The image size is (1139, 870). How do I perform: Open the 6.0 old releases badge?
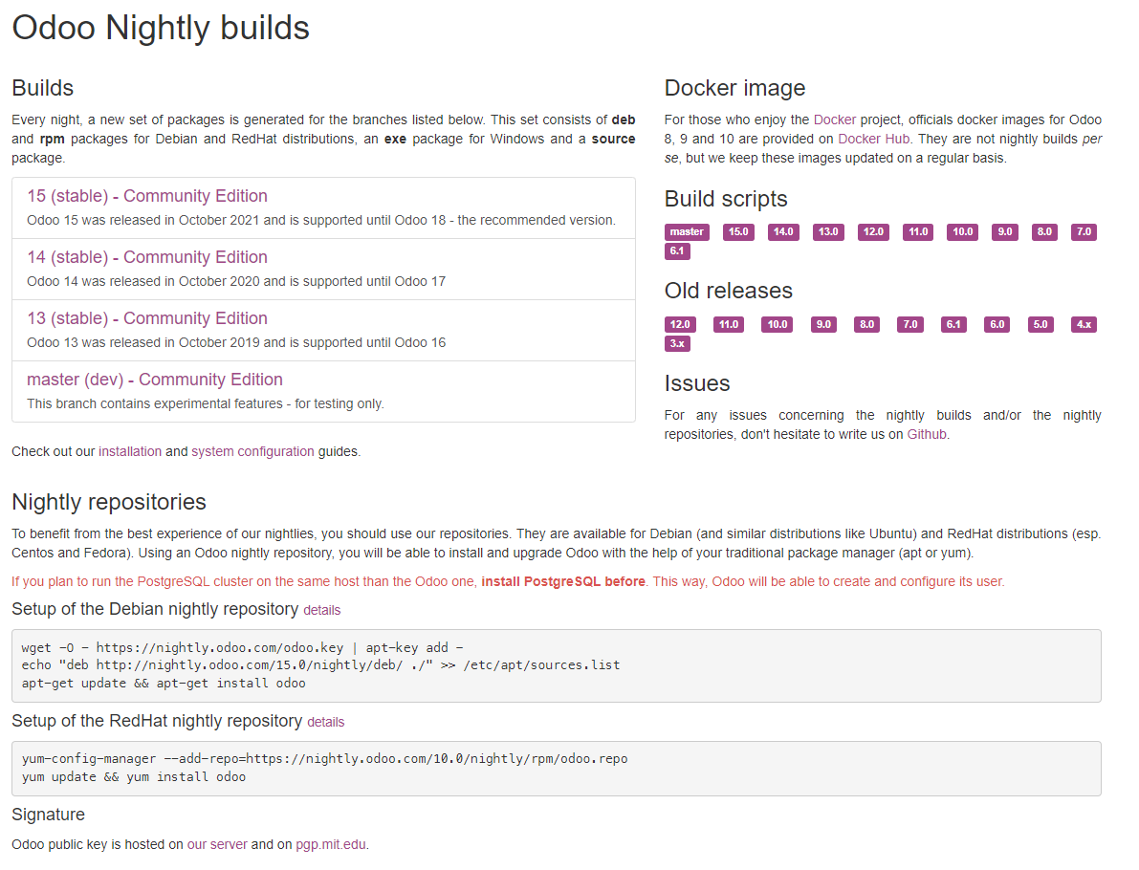click(997, 325)
